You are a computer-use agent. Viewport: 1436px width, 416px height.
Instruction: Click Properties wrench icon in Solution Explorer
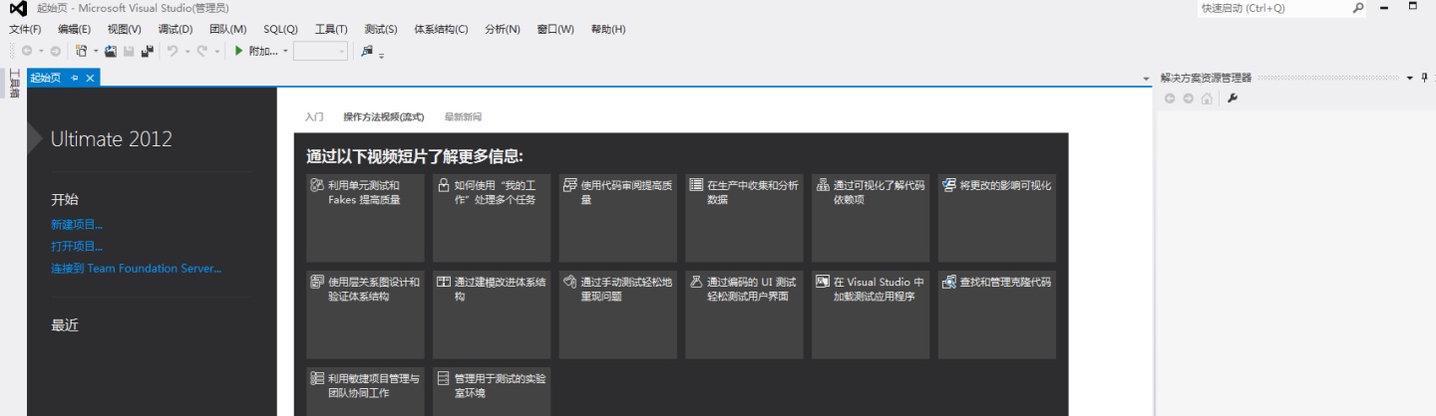[x=1233, y=99]
